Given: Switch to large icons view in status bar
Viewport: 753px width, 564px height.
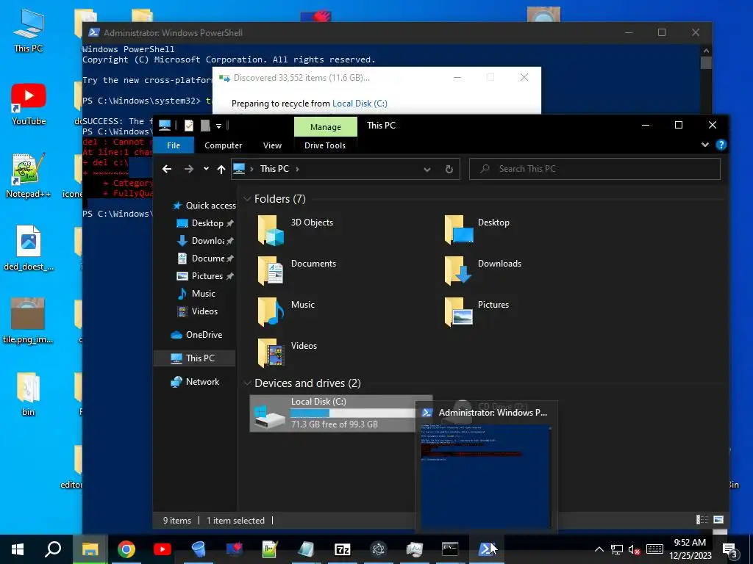Looking at the screenshot, I should tap(718, 520).
